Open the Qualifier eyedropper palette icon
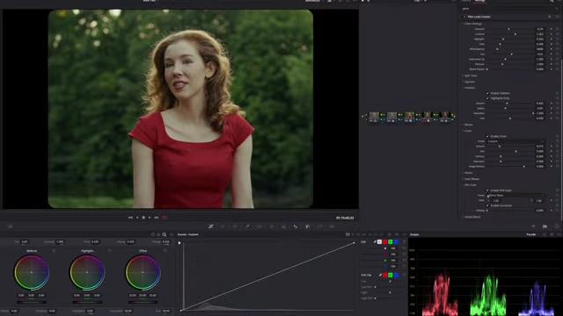 (x=247, y=226)
